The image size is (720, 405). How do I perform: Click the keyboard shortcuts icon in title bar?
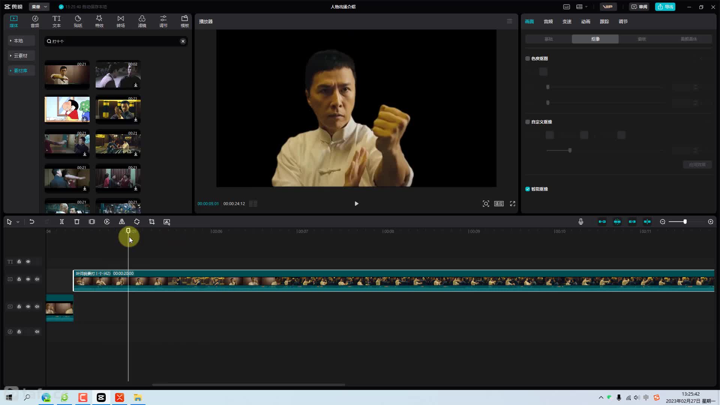click(567, 7)
